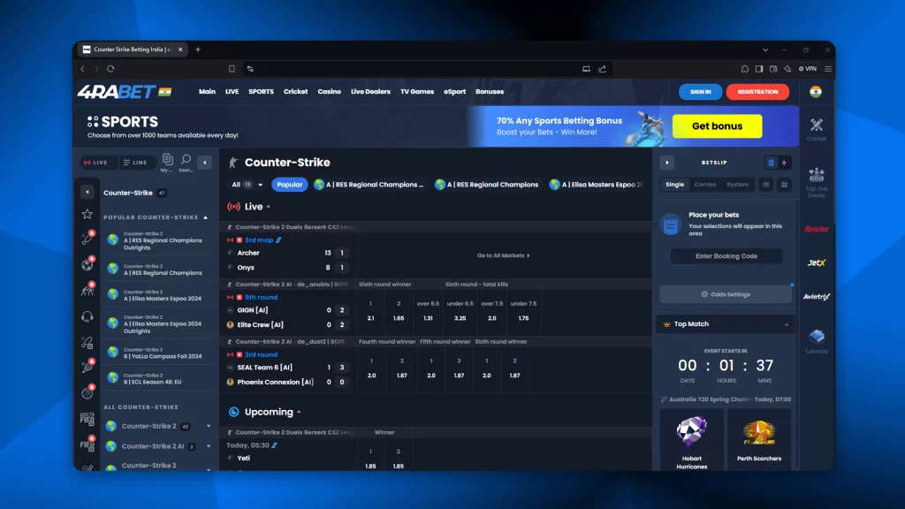Image resolution: width=905 pixels, height=509 pixels.
Task: Go back using arrow beside Counter-Strike heading
Action: tap(87, 192)
